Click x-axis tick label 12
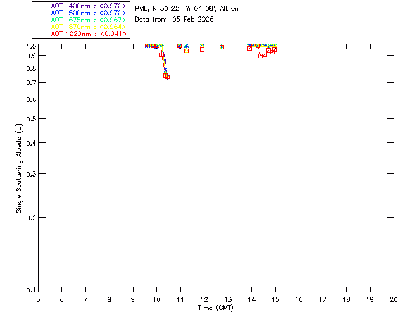The height and width of the screenshot is (324, 405). [204, 299]
